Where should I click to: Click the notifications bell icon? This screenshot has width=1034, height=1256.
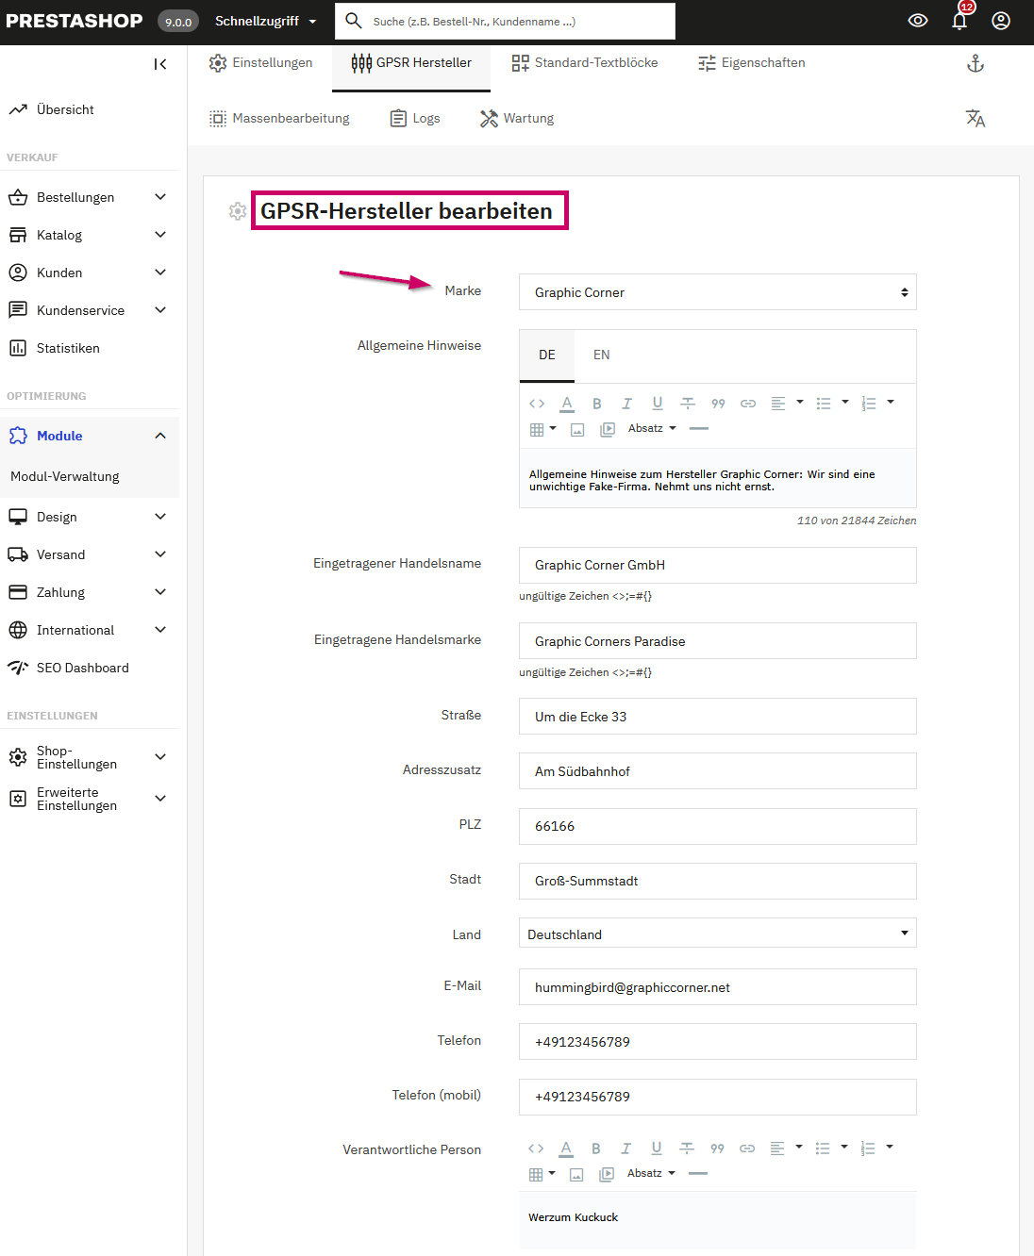click(959, 21)
